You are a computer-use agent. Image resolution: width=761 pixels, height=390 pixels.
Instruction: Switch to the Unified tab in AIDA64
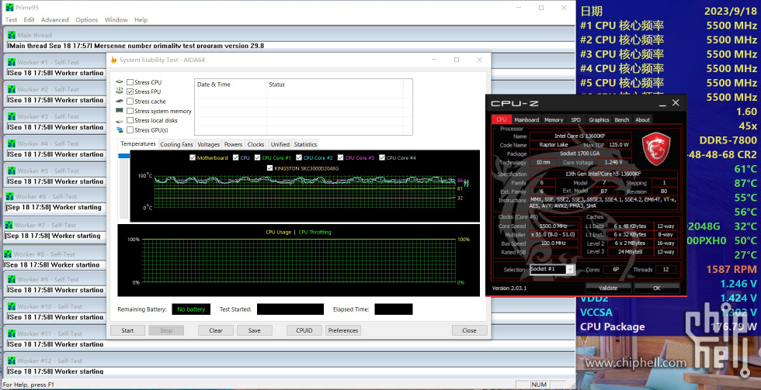tap(280, 144)
